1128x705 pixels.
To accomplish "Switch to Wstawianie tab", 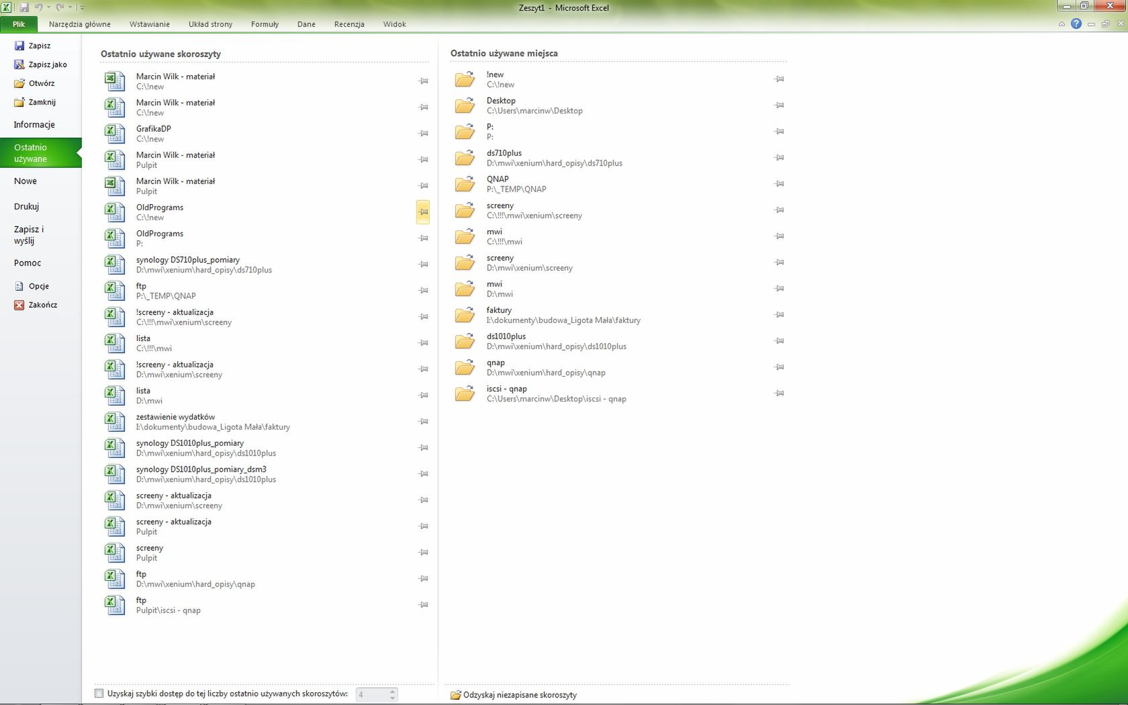I will (150, 24).
